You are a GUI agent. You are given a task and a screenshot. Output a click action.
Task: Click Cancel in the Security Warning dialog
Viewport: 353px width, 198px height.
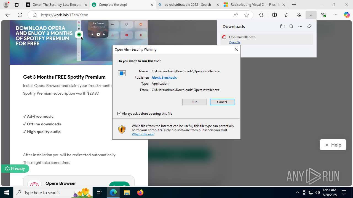(222, 102)
